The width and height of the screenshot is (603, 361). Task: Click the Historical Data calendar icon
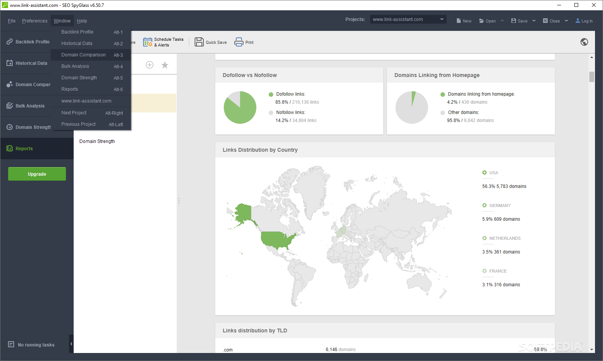pos(10,63)
